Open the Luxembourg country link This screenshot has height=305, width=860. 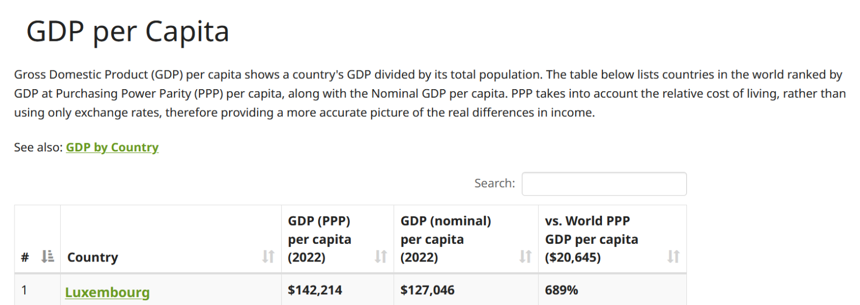[x=107, y=293]
